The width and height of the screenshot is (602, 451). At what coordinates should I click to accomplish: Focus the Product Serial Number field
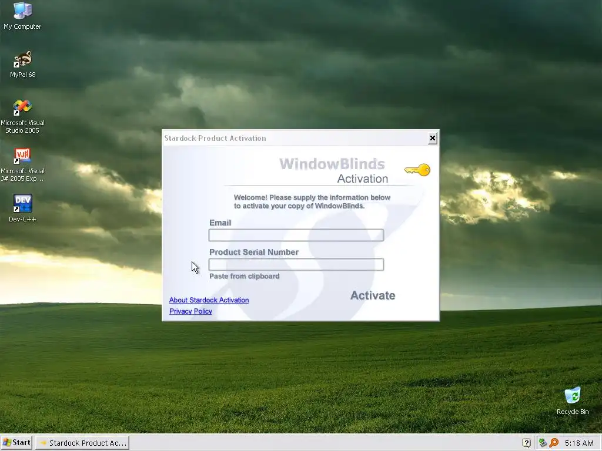click(296, 265)
